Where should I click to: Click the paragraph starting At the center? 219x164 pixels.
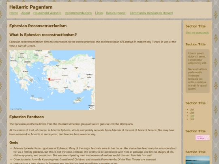point(92,132)
